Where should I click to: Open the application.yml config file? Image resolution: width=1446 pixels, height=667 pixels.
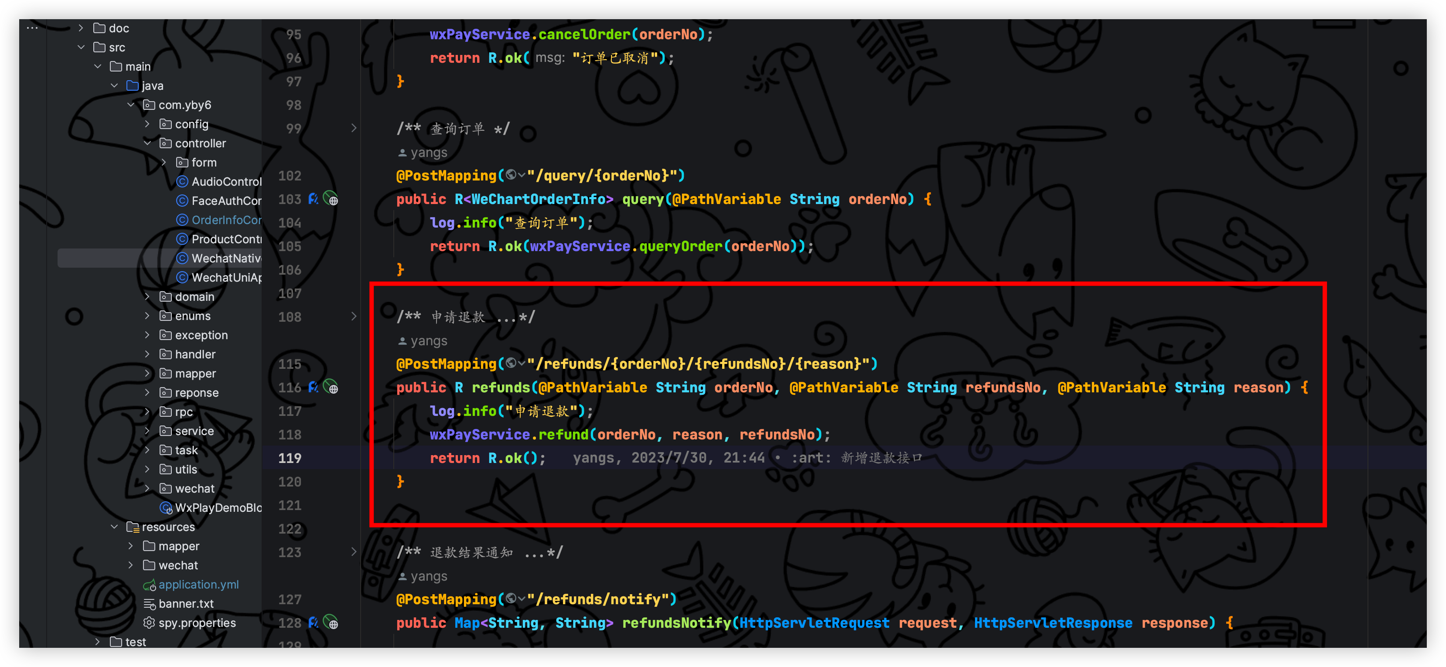click(x=198, y=585)
